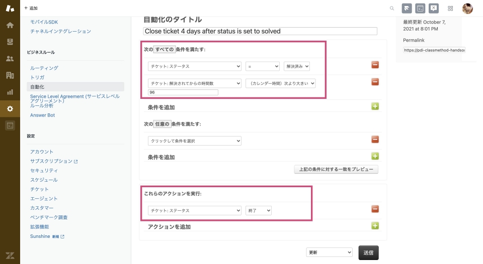
Task: Select トリガ in business rules menu
Action: click(x=37, y=77)
